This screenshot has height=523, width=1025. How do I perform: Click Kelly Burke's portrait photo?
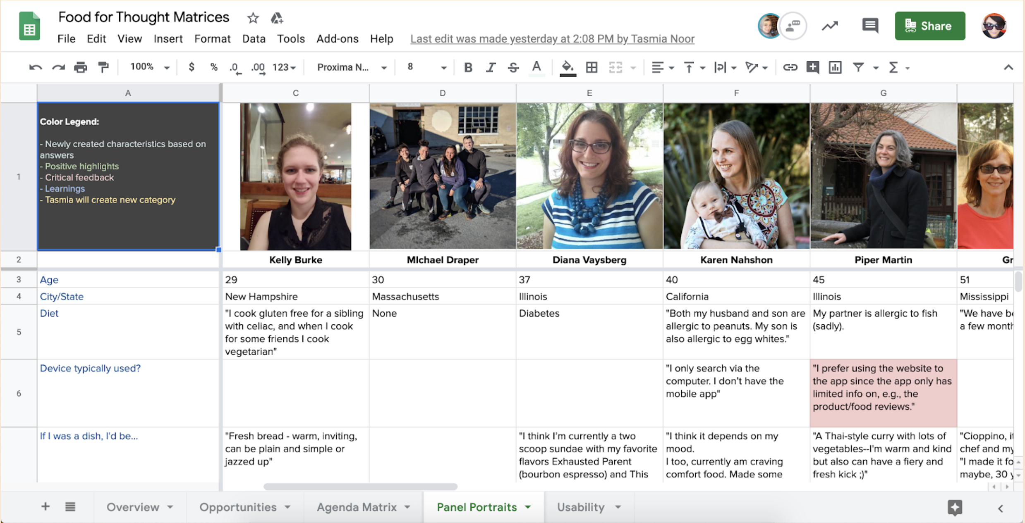tap(295, 176)
